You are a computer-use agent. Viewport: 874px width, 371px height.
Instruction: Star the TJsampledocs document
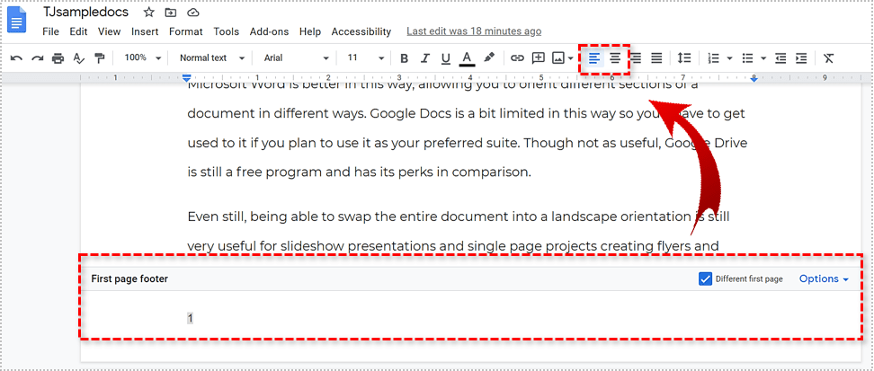click(x=149, y=13)
